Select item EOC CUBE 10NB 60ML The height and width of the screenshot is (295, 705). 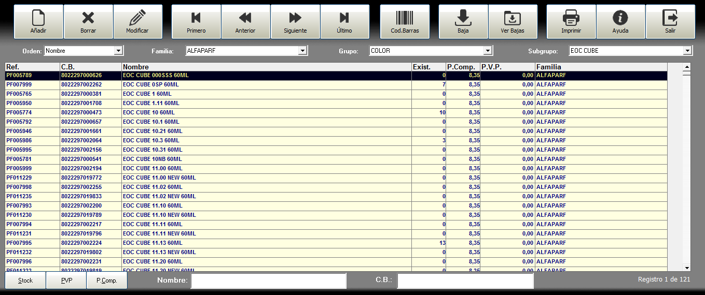click(x=153, y=159)
